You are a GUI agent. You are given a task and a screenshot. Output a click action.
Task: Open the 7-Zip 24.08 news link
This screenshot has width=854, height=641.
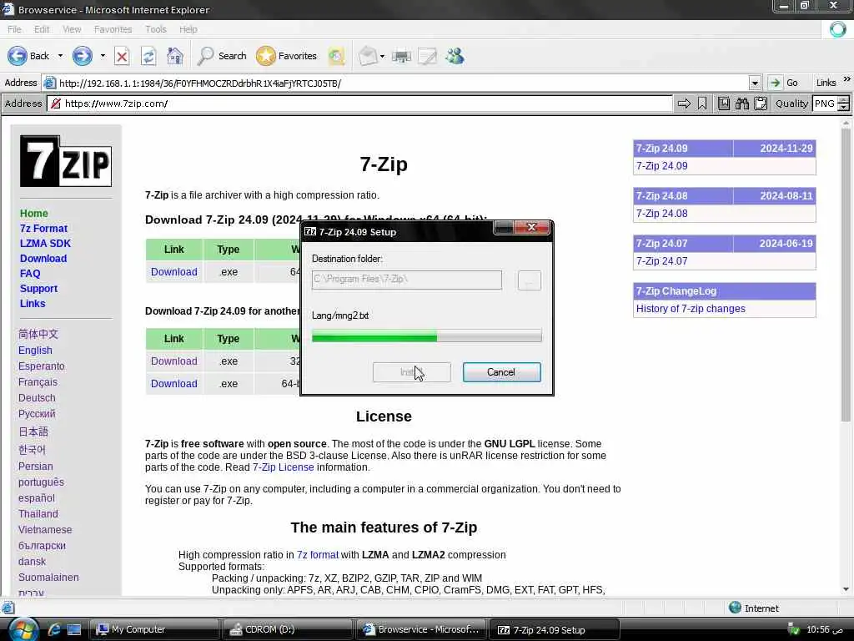tap(661, 214)
